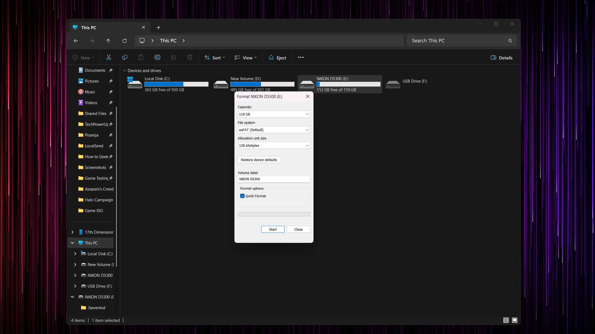This screenshot has width=595, height=334.
Task: Click the monitor icon in address bar
Action: click(142, 40)
